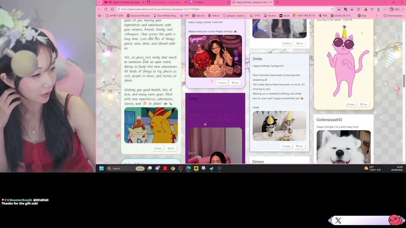
Task: Open the Timezone Formatter bookmark
Action: 138,16
